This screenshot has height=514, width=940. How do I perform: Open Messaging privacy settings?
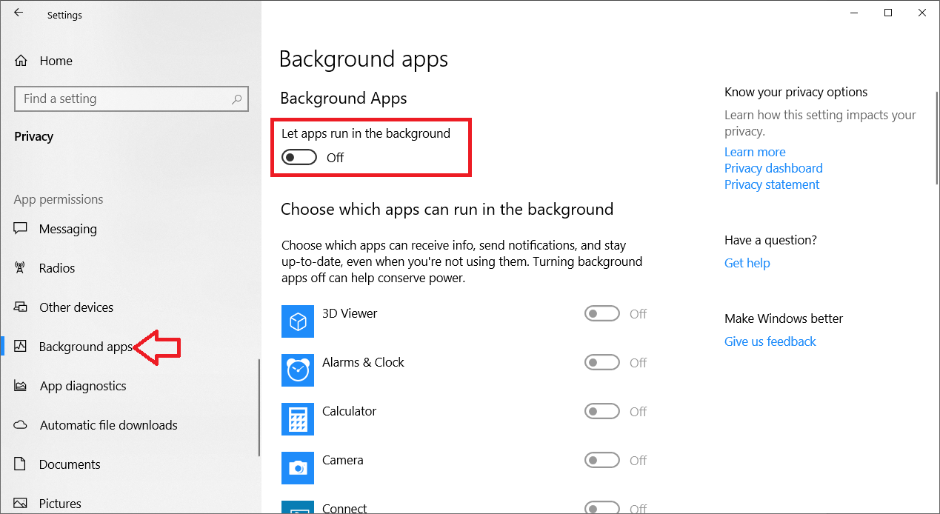click(67, 229)
